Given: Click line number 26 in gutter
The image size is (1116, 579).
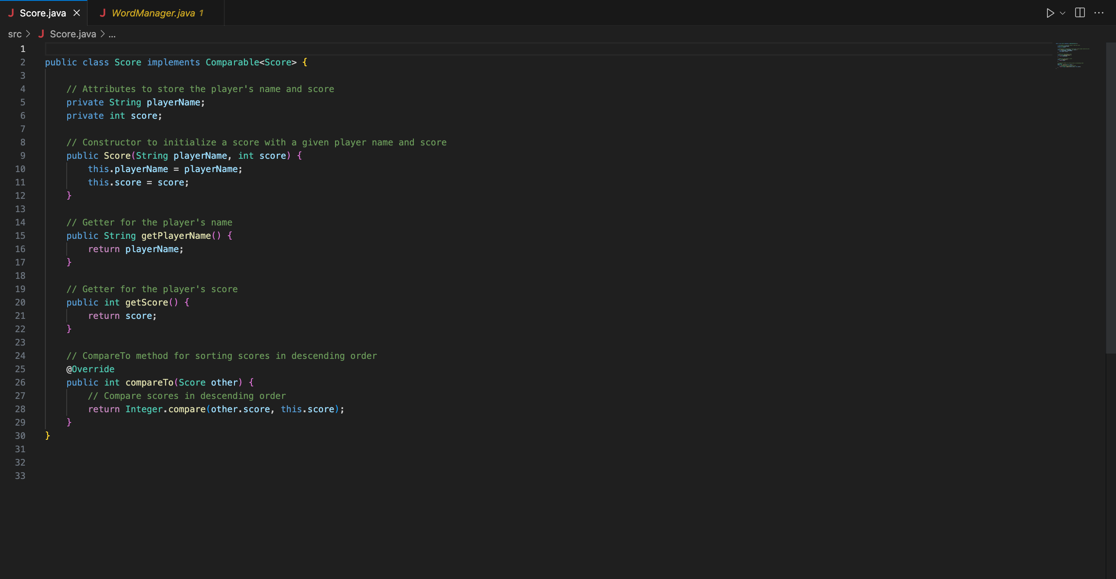Looking at the screenshot, I should [x=20, y=382].
